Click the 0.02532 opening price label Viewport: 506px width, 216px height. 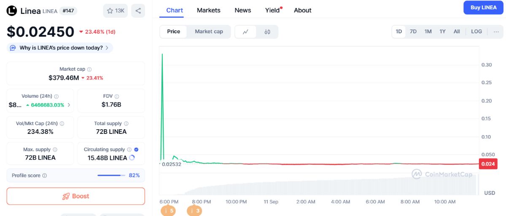tap(172, 164)
